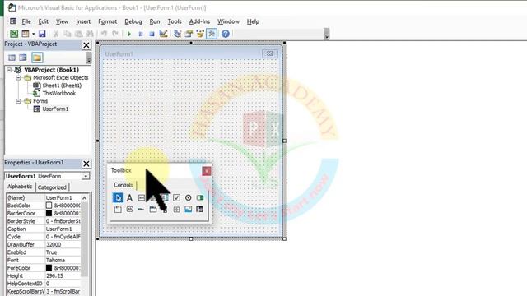
Task: Collapse the Forms folder node
Action: click(x=18, y=101)
